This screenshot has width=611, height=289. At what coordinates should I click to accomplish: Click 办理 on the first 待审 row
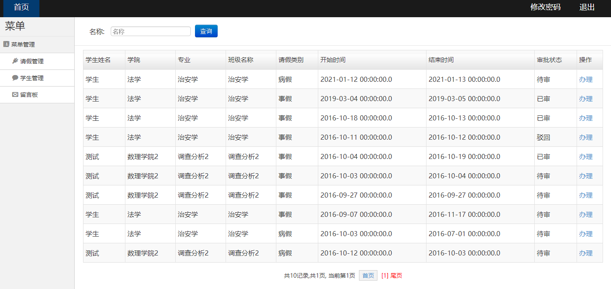pyautogui.click(x=585, y=79)
